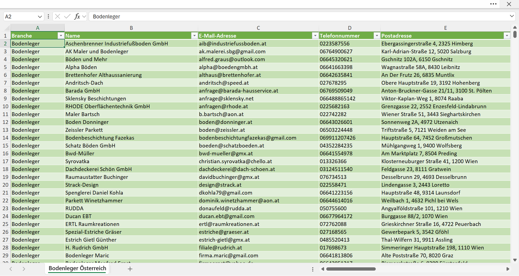519x276 pixels.
Task: Open the Name column filter dropdown
Action: [x=194, y=36]
